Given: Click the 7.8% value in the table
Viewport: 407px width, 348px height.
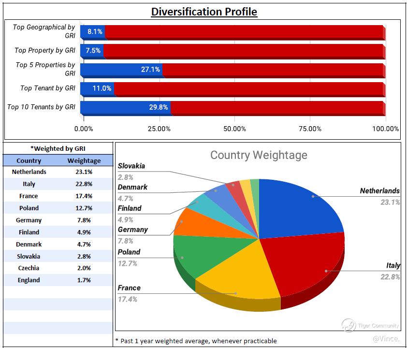Looking at the screenshot, I should point(84,220).
